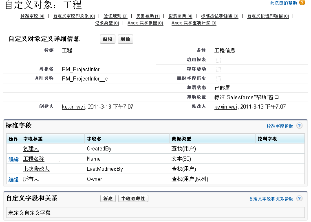This screenshot has height=222, width=311.
Task: Click the 删除 button
Action: point(126,39)
